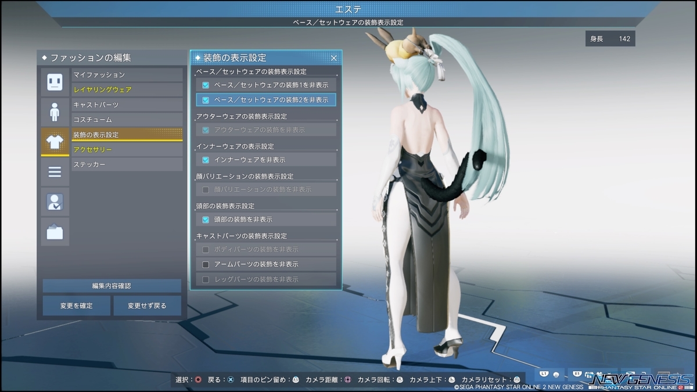Toggle インナーウェアを非表示 checkbox
This screenshot has width=697, height=392.
click(205, 160)
